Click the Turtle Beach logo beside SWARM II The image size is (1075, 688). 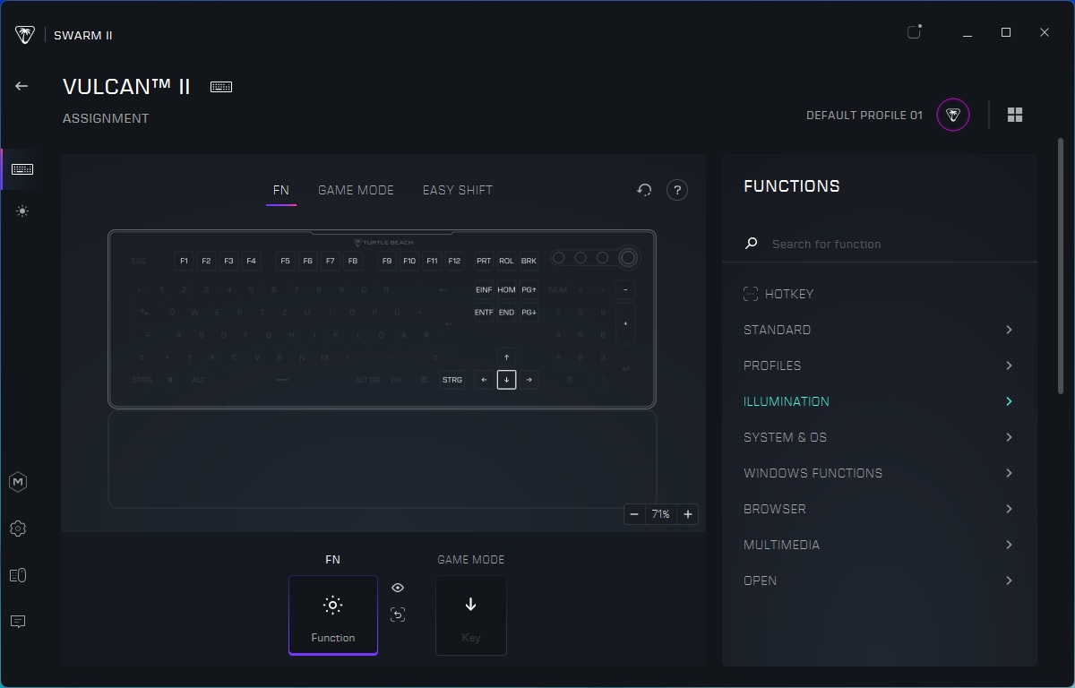pos(25,35)
